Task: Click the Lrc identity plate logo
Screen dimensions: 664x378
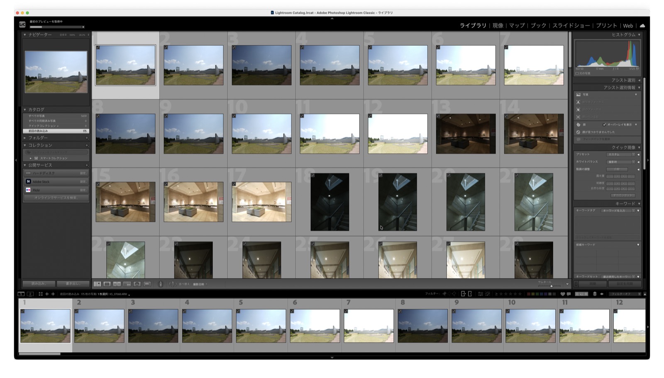Action: (x=22, y=25)
